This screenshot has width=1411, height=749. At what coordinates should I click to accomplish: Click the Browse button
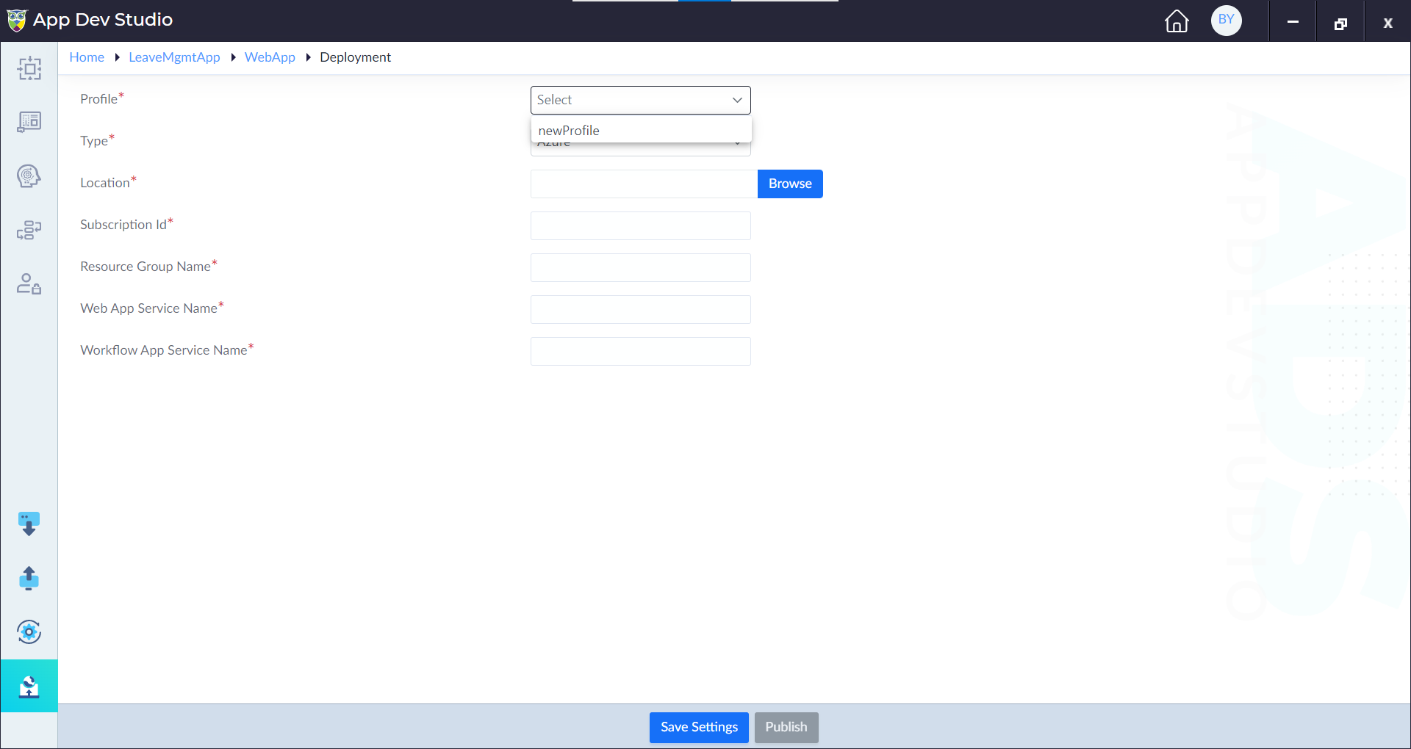point(790,184)
